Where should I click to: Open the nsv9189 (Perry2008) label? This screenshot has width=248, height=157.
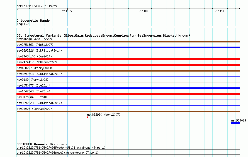33,80
